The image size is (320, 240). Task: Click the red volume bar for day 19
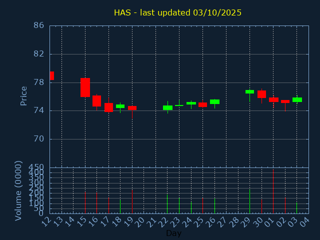[132, 201]
